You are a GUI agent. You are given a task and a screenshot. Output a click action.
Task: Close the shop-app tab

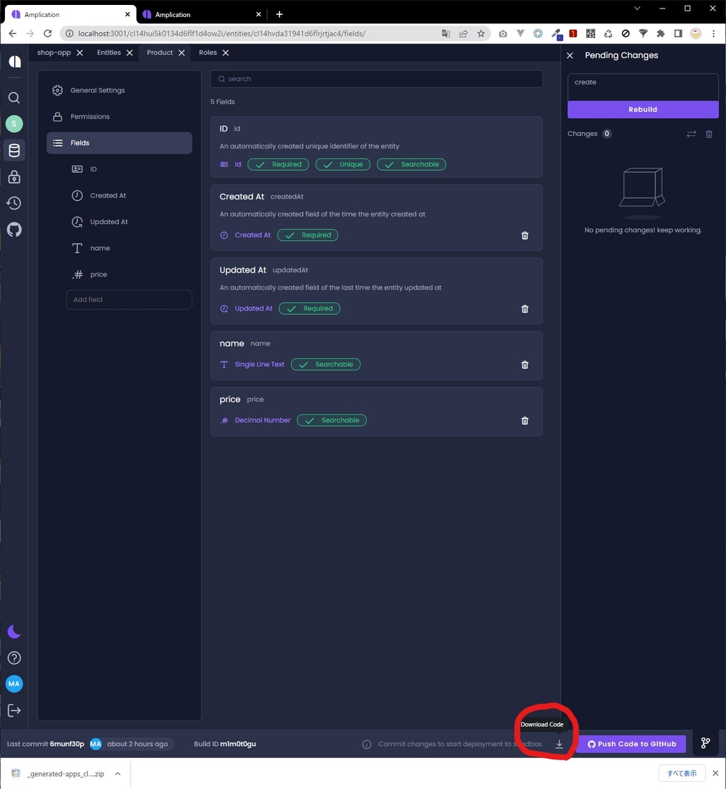(79, 53)
